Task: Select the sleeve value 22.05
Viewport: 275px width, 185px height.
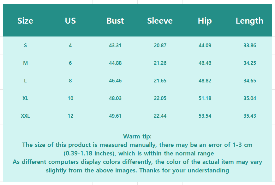Action: click(x=160, y=98)
